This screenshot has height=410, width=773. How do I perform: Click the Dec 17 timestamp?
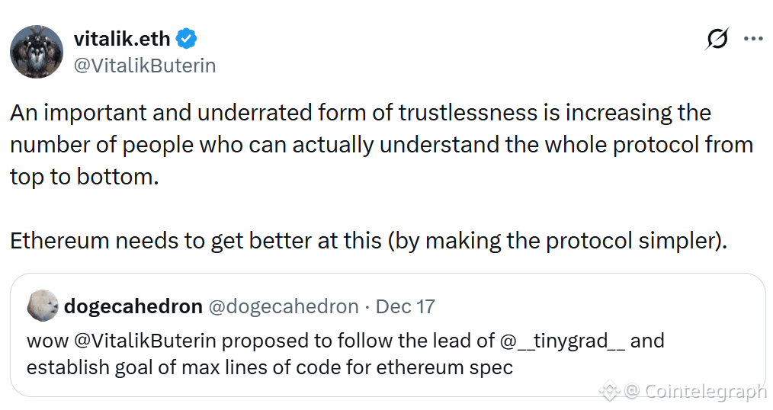[x=406, y=306]
